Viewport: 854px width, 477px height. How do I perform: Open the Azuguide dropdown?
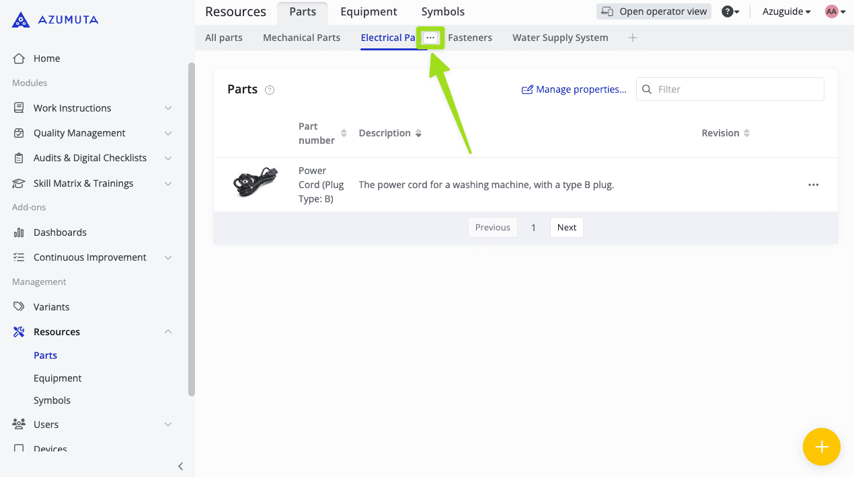click(785, 11)
